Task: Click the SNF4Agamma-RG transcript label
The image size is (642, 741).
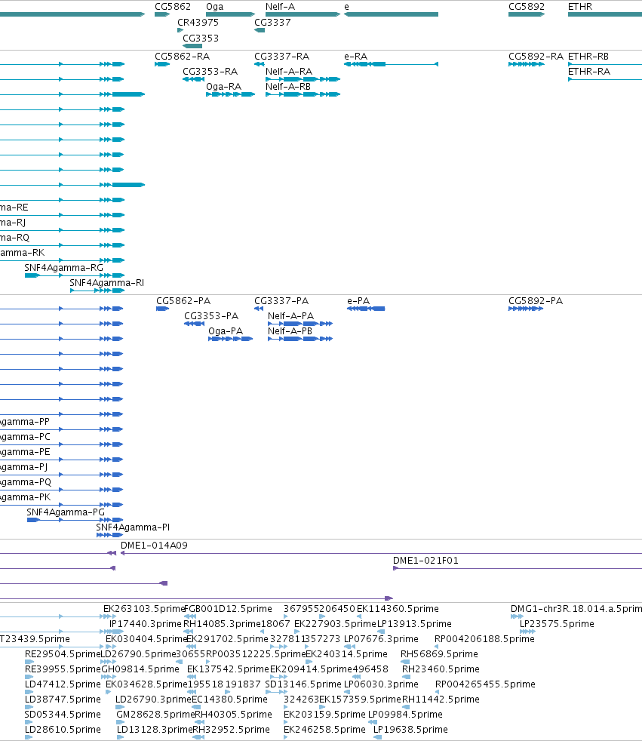Action: click(64, 267)
